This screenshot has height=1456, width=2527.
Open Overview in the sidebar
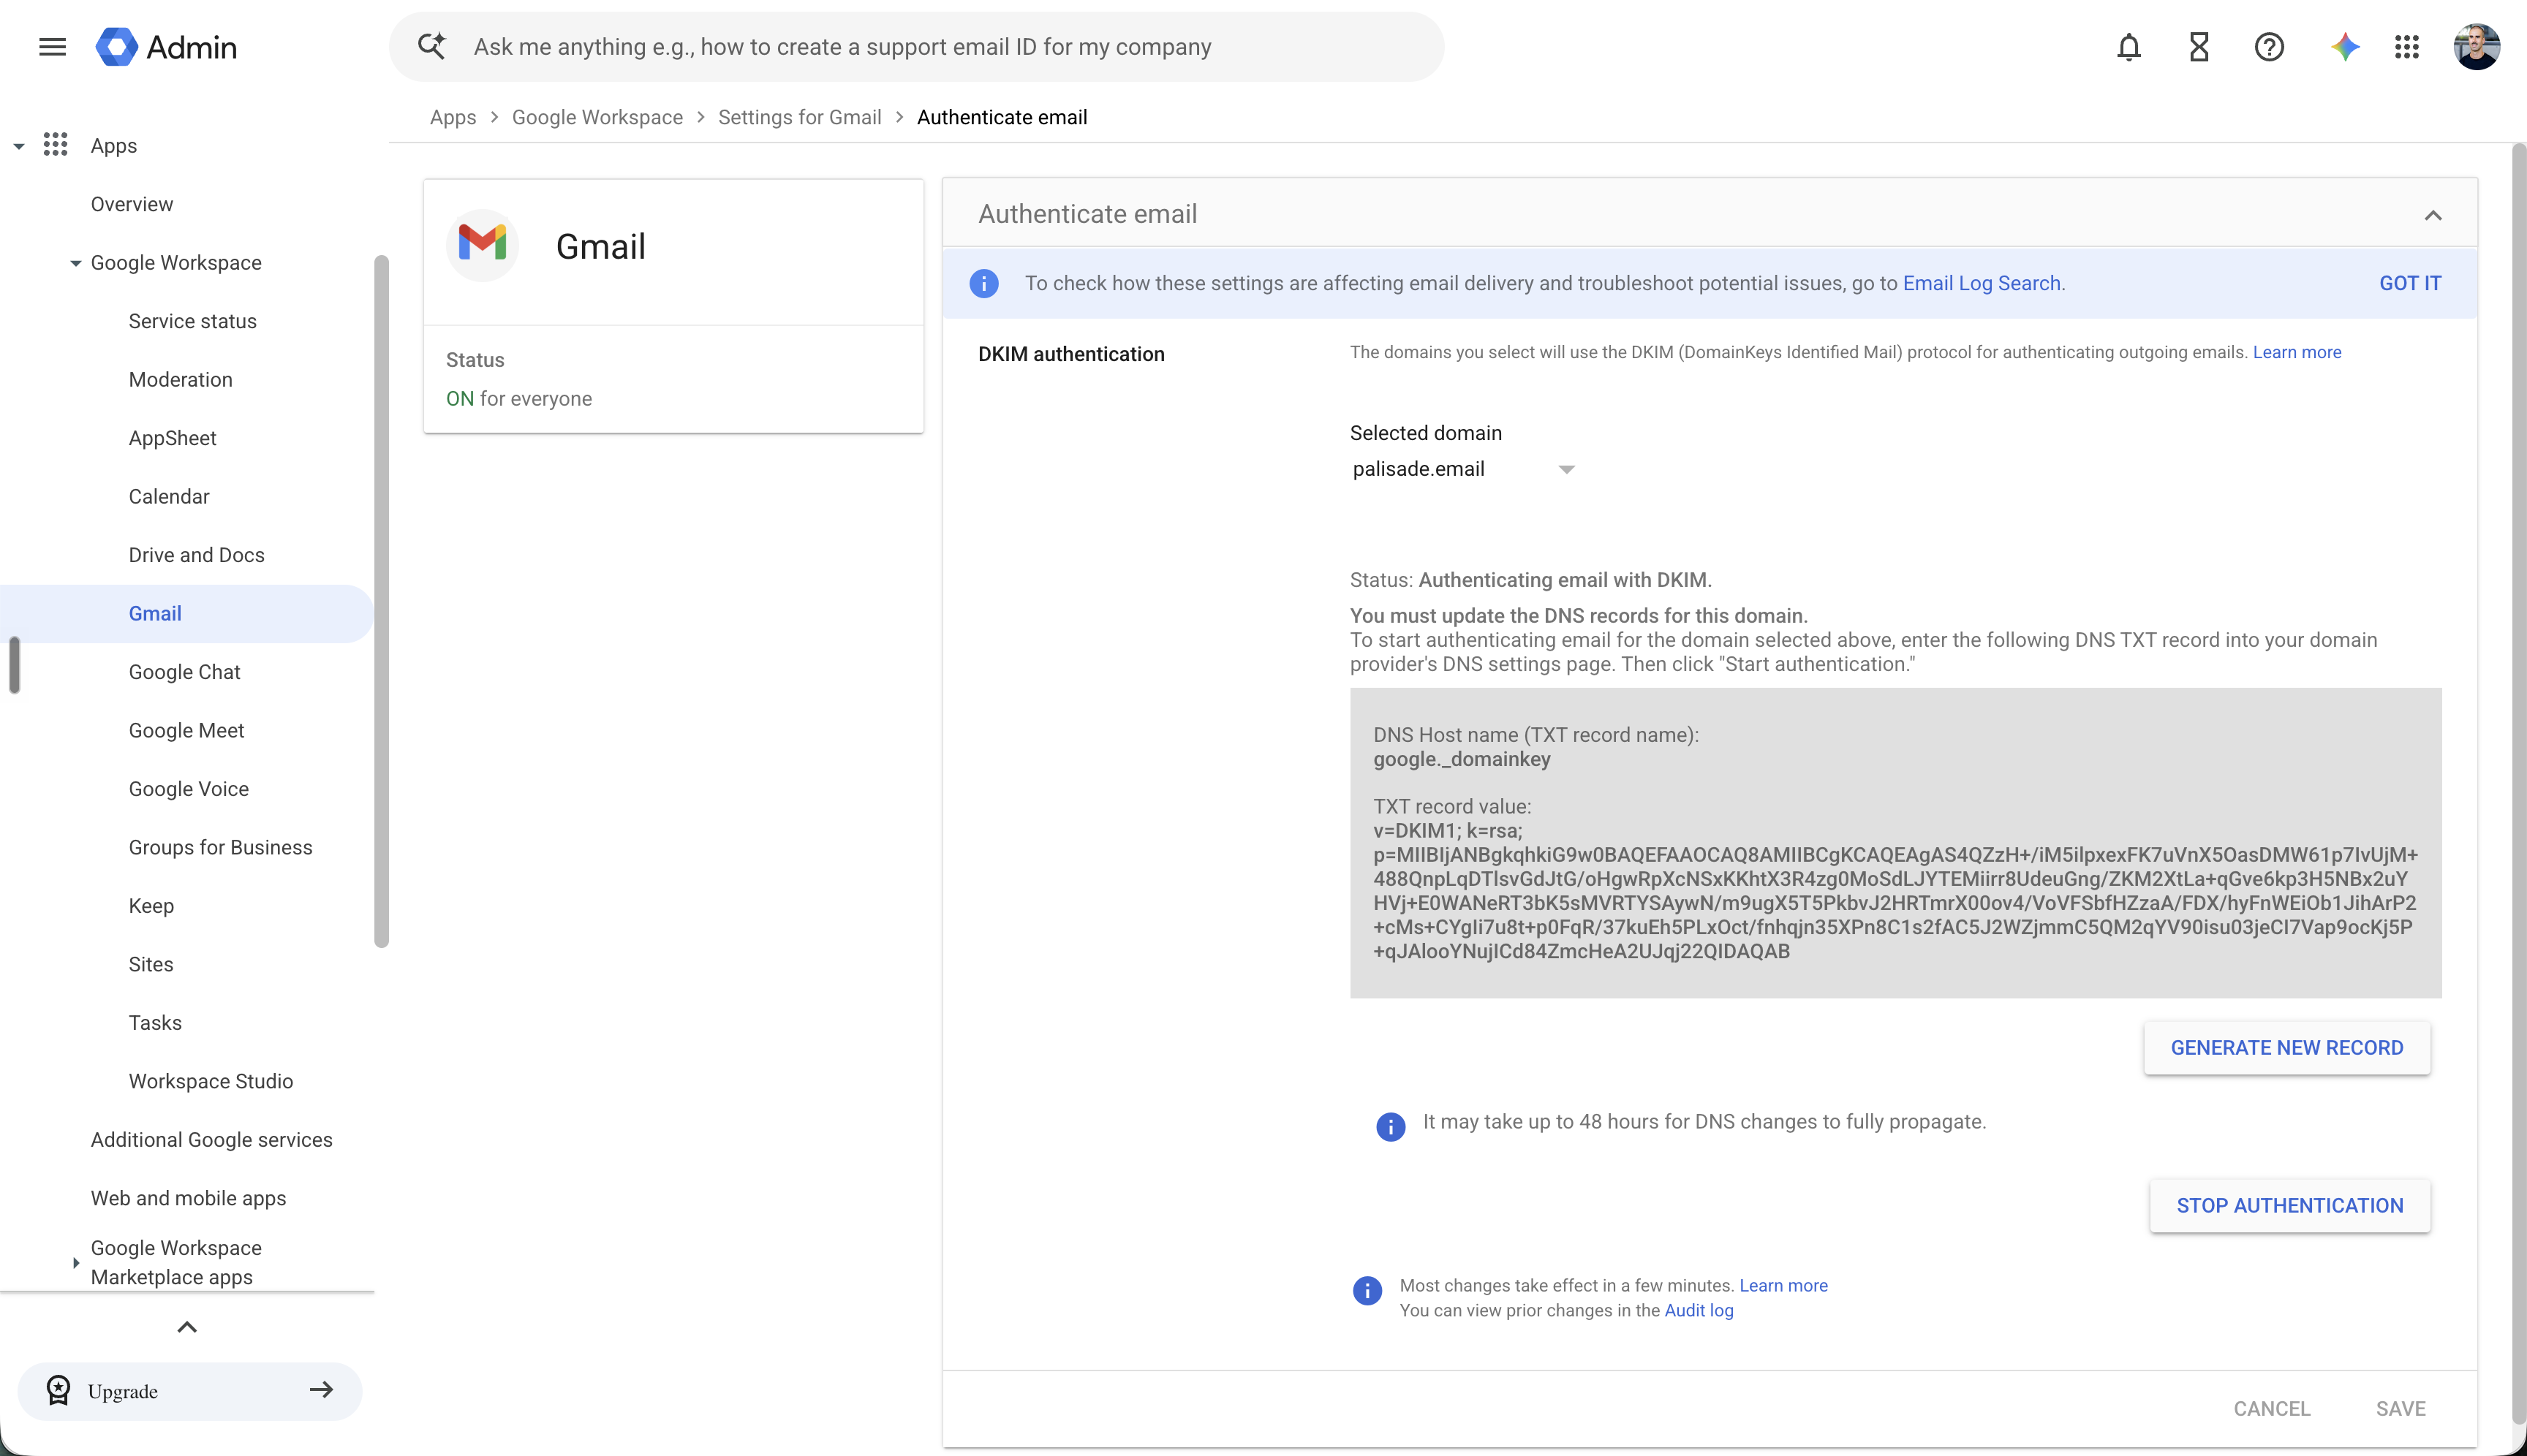pos(132,204)
